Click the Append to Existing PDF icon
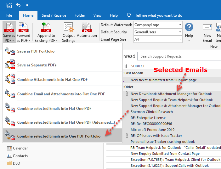Image resolution: width=221 pixels, height=169 pixels. 46,27
